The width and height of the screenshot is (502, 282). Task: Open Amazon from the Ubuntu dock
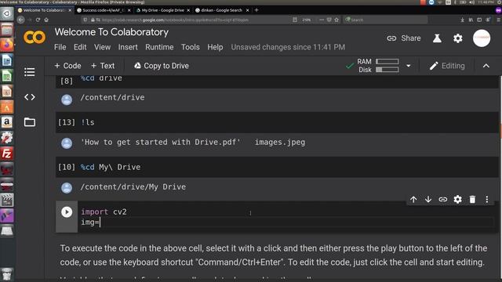[7, 122]
